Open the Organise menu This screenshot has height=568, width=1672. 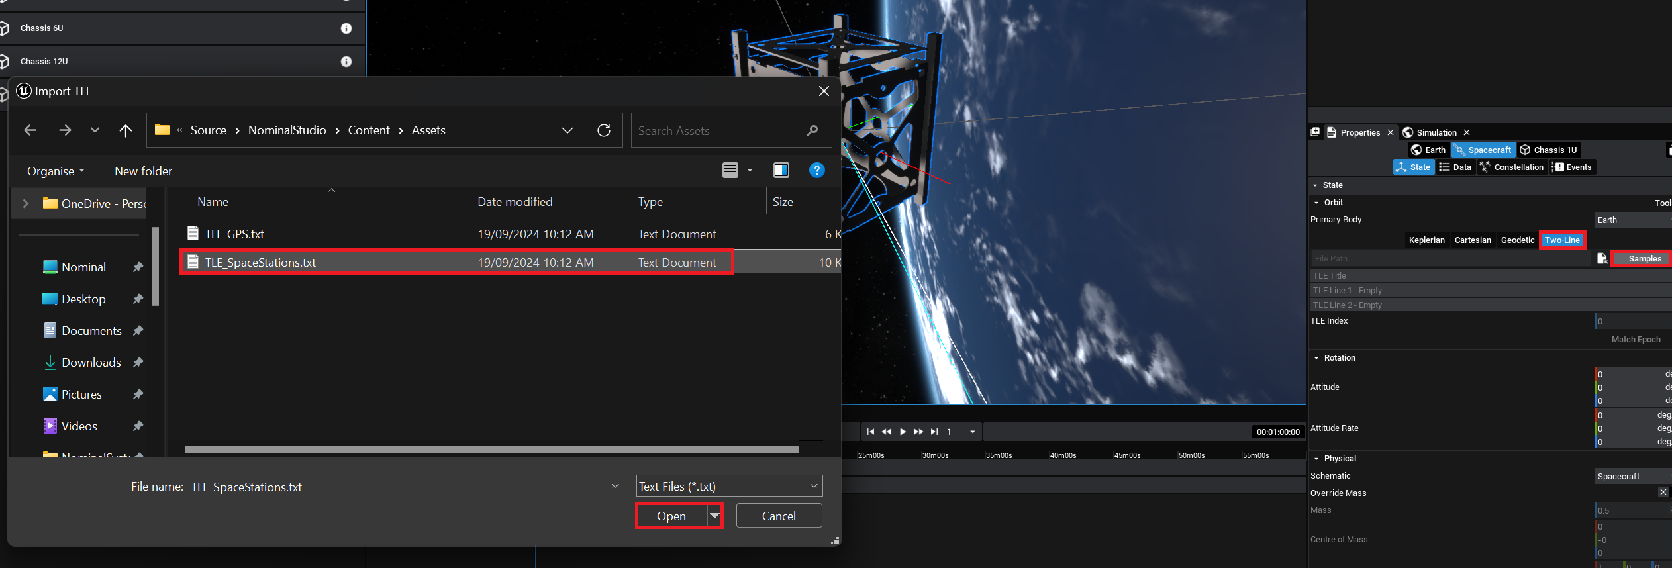point(56,171)
